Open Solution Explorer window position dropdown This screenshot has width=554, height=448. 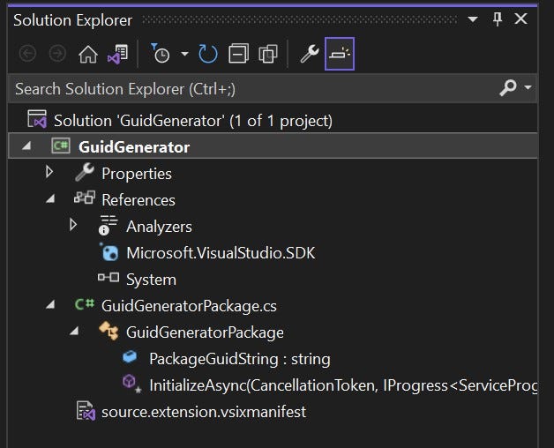(473, 19)
